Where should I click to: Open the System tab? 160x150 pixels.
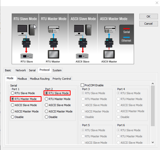57,70
